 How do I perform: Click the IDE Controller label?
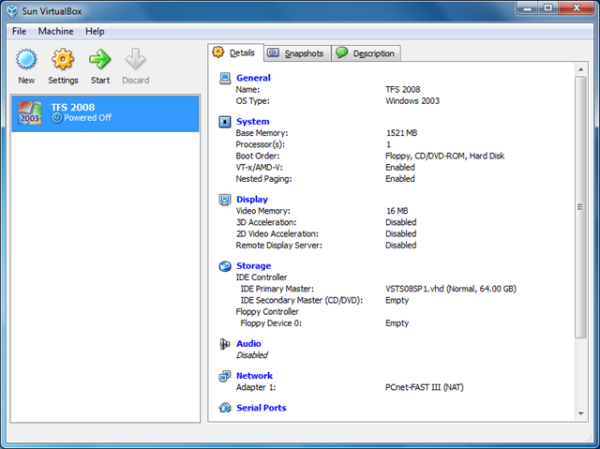[x=262, y=277]
